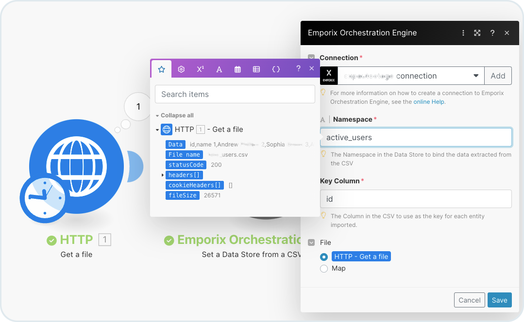Toggle the Connection checkbox
Viewport: 524px width, 322px height.
(311, 58)
